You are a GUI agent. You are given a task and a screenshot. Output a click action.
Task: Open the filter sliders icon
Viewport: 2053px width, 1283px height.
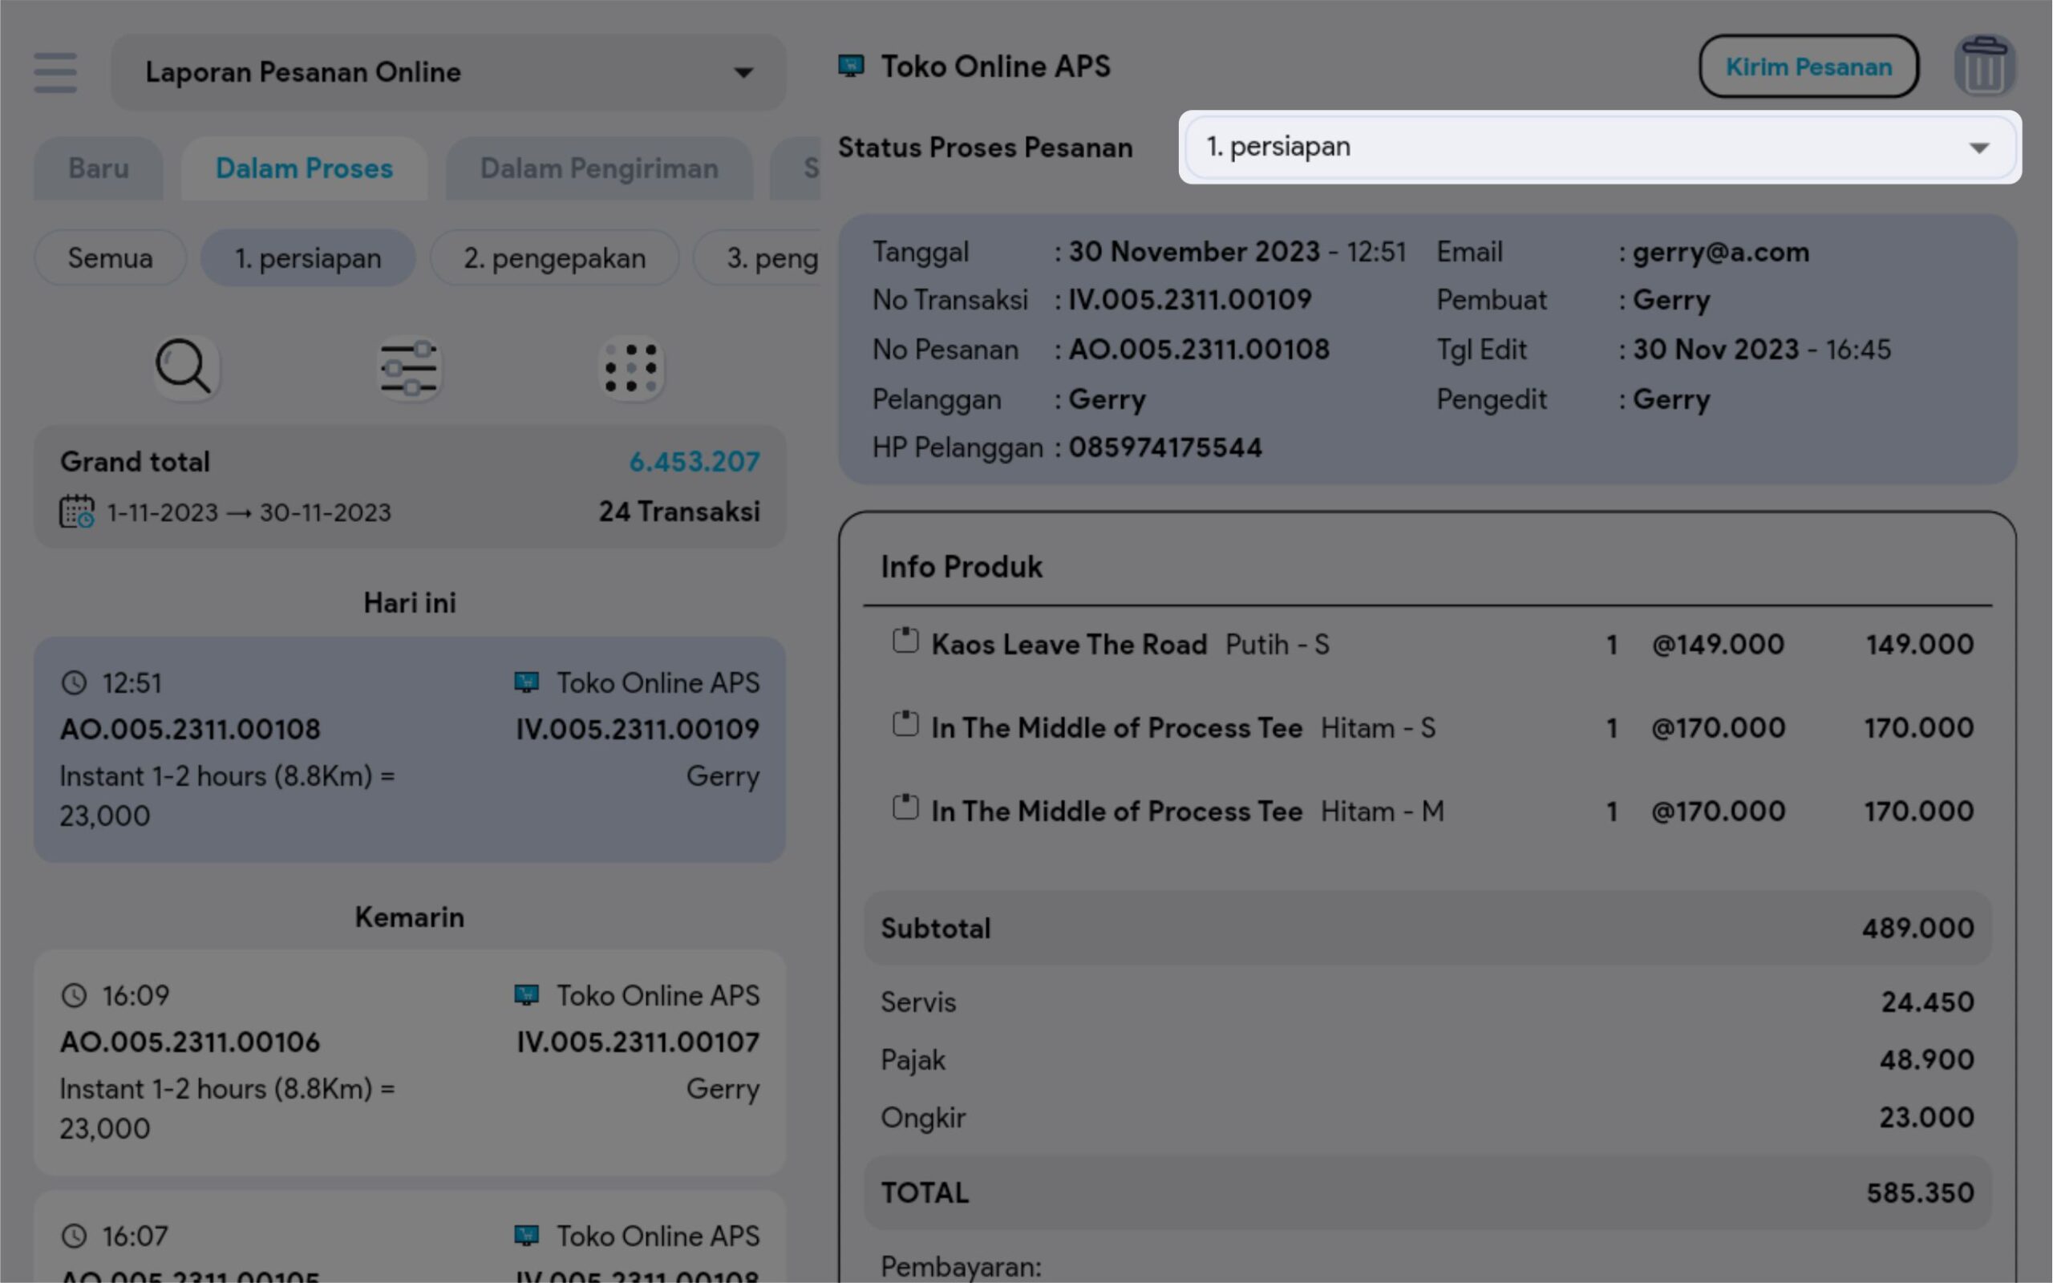click(409, 368)
